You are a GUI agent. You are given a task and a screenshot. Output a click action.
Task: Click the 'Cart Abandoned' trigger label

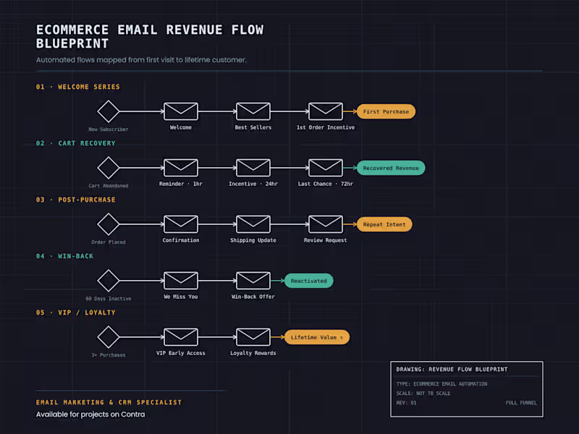point(108,186)
